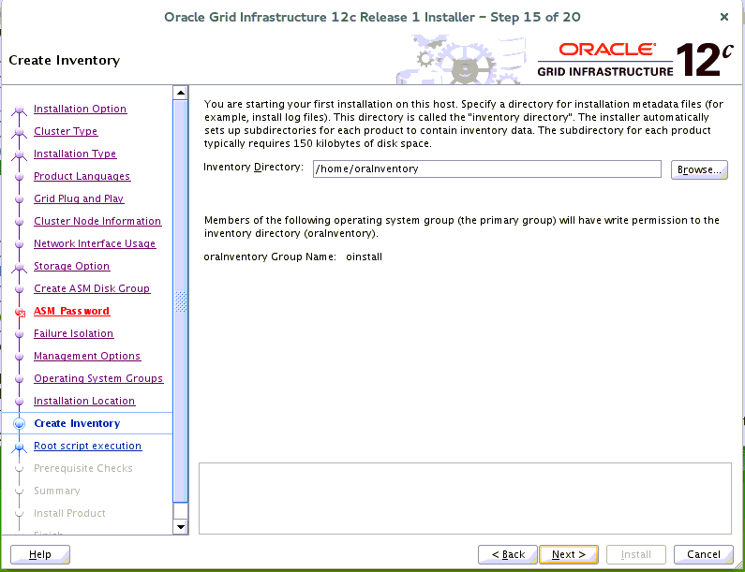Viewport: 745px width, 572px height.
Task: Jump to Cluster Node Information step
Action: click(x=97, y=221)
